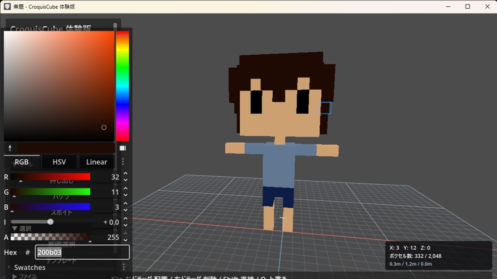Click the red R channel slider
The width and height of the screenshot is (497, 279).
point(50,176)
